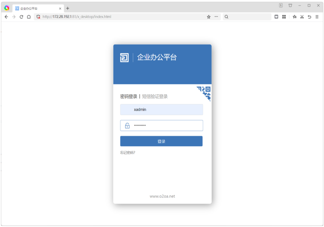
Task: Open the browser home page icon
Action: coord(29,17)
